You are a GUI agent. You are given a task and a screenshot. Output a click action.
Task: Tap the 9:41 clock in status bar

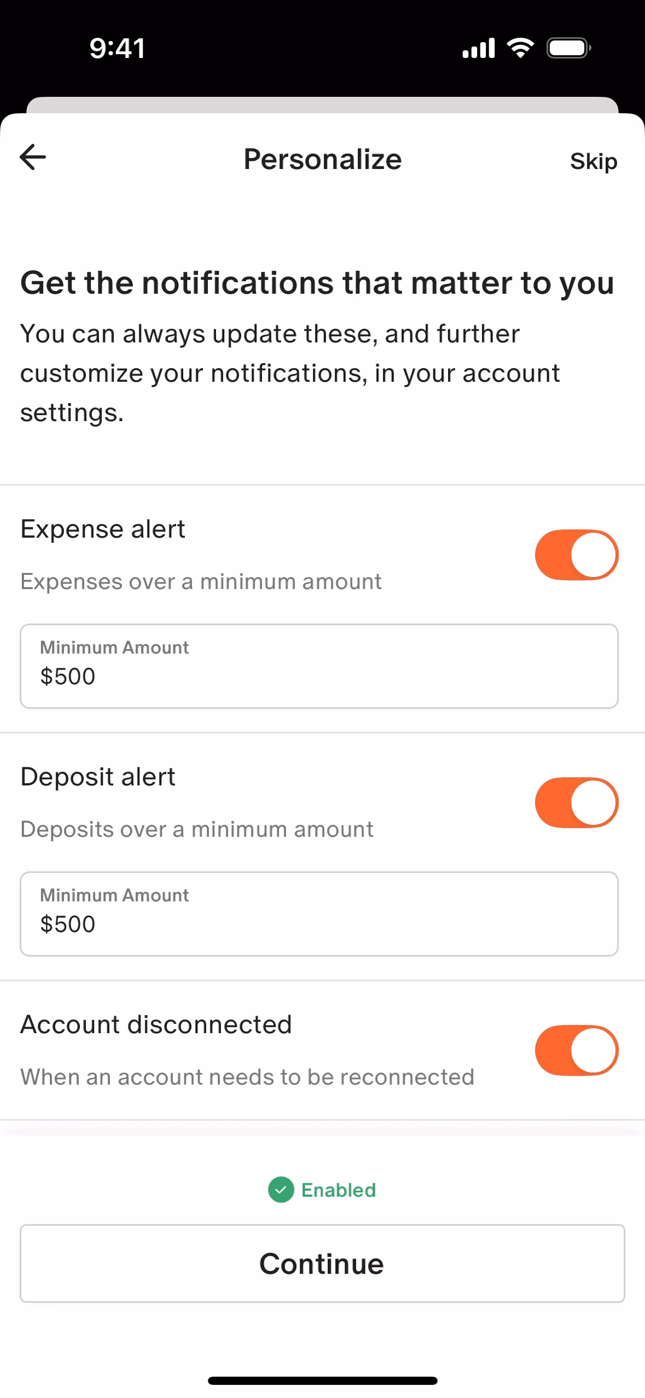click(117, 48)
